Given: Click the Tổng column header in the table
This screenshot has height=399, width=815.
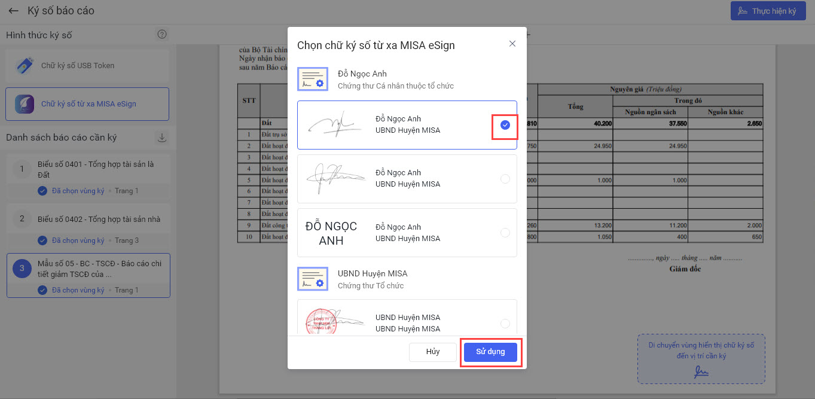Looking at the screenshot, I should point(575,106).
